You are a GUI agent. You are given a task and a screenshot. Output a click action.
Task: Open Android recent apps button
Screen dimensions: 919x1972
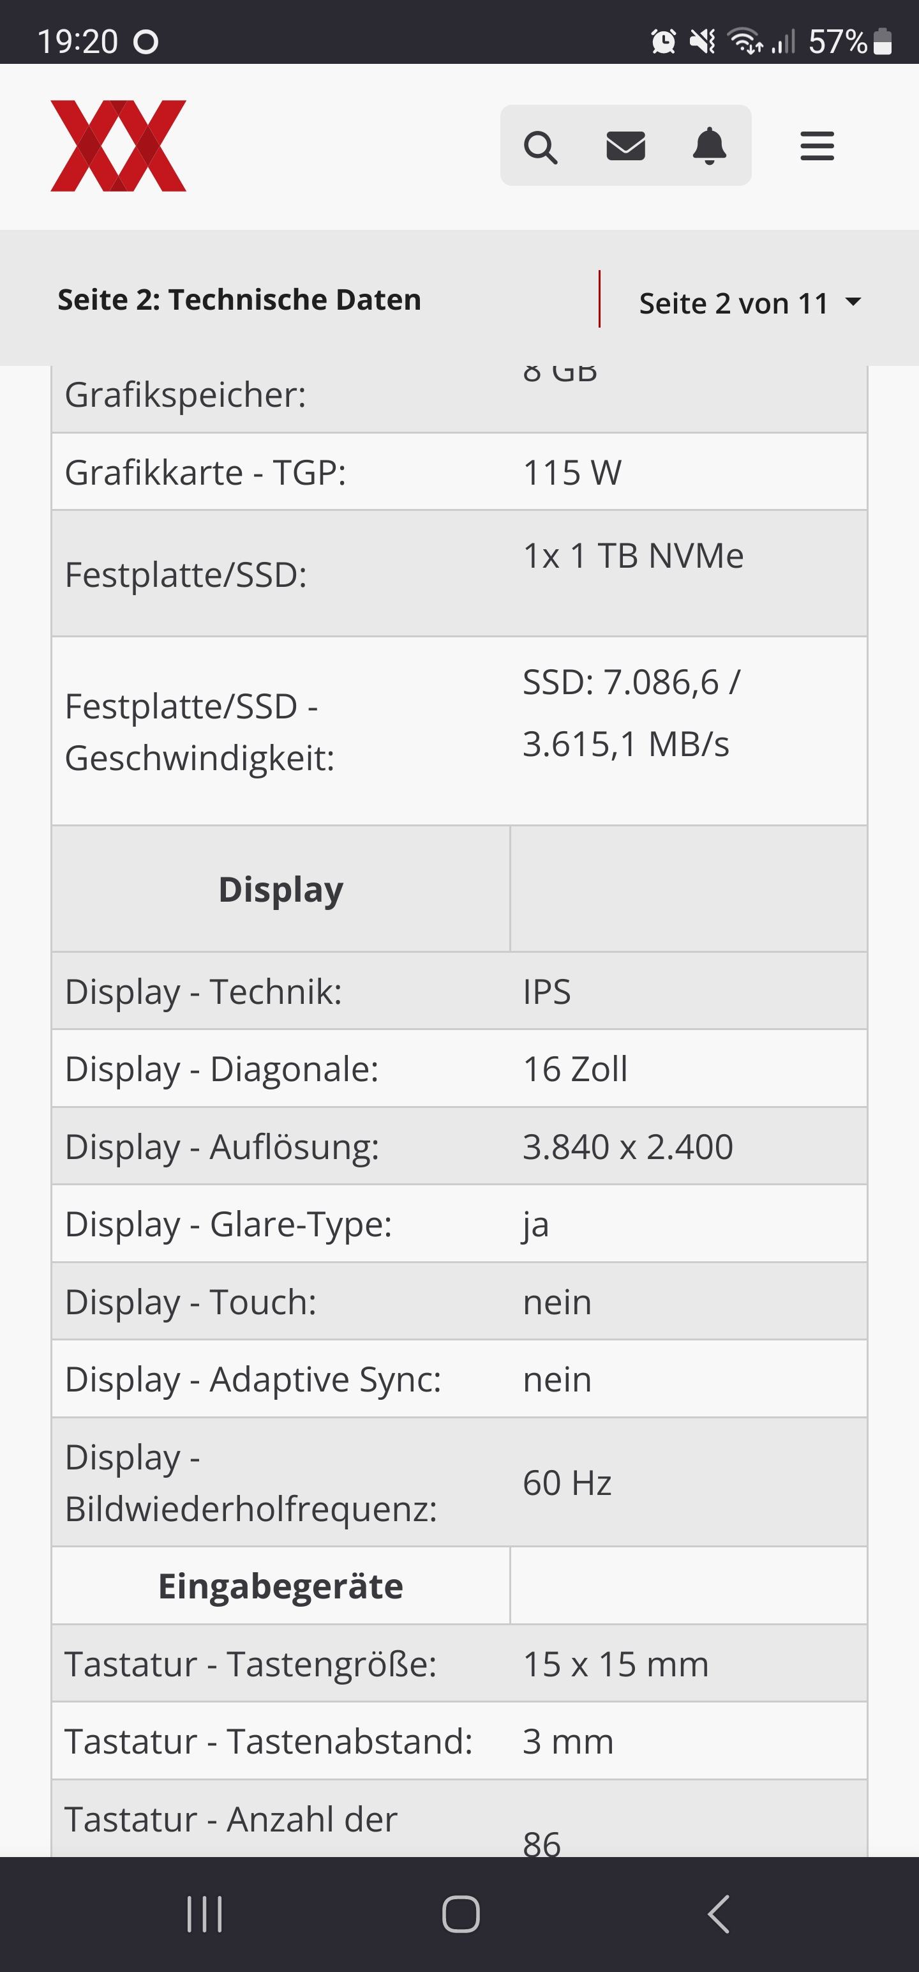click(x=204, y=1915)
